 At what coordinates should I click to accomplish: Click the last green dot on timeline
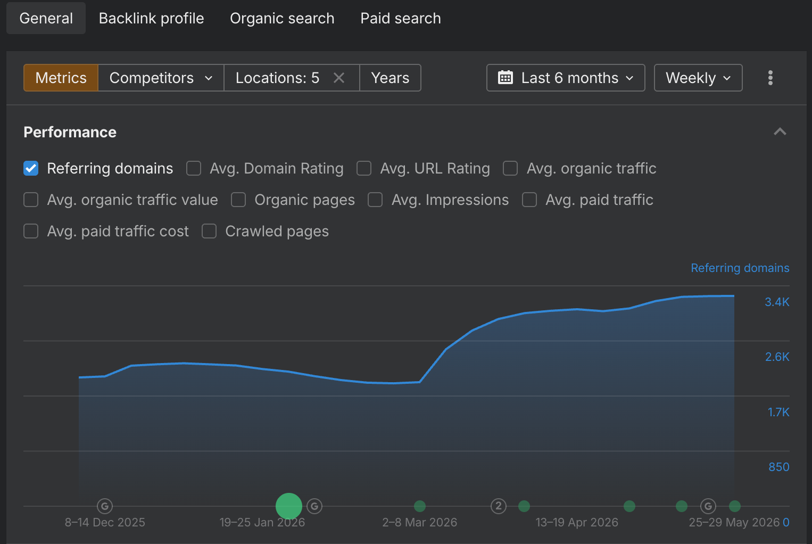[x=735, y=506]
